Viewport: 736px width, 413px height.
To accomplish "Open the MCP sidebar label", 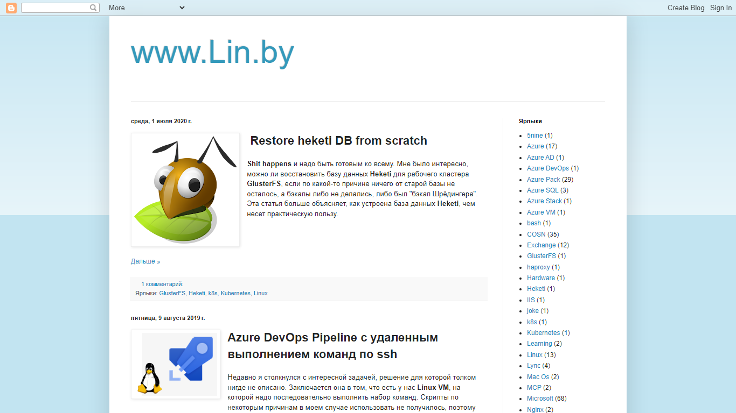I will pos(534,388).
